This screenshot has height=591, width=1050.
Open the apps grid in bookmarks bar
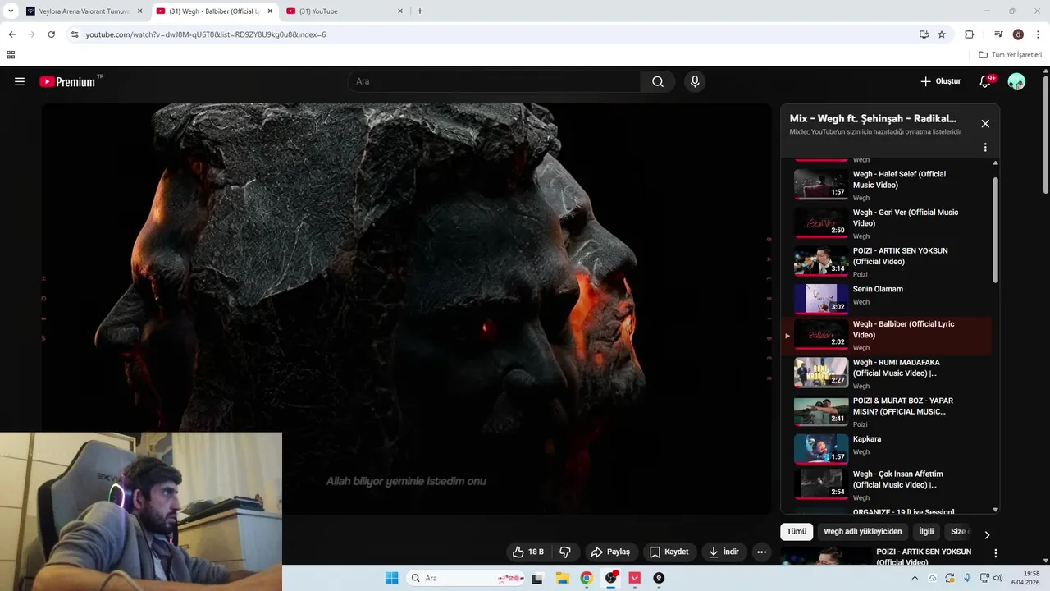[x=11, y=55]
